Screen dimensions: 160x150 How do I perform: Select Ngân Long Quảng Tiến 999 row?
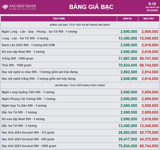click(x=28, y=92)
